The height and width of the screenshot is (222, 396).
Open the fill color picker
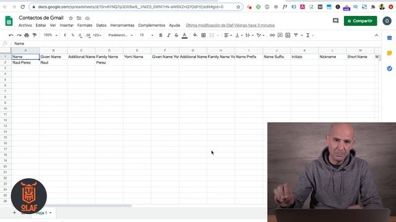pos(196,35)
